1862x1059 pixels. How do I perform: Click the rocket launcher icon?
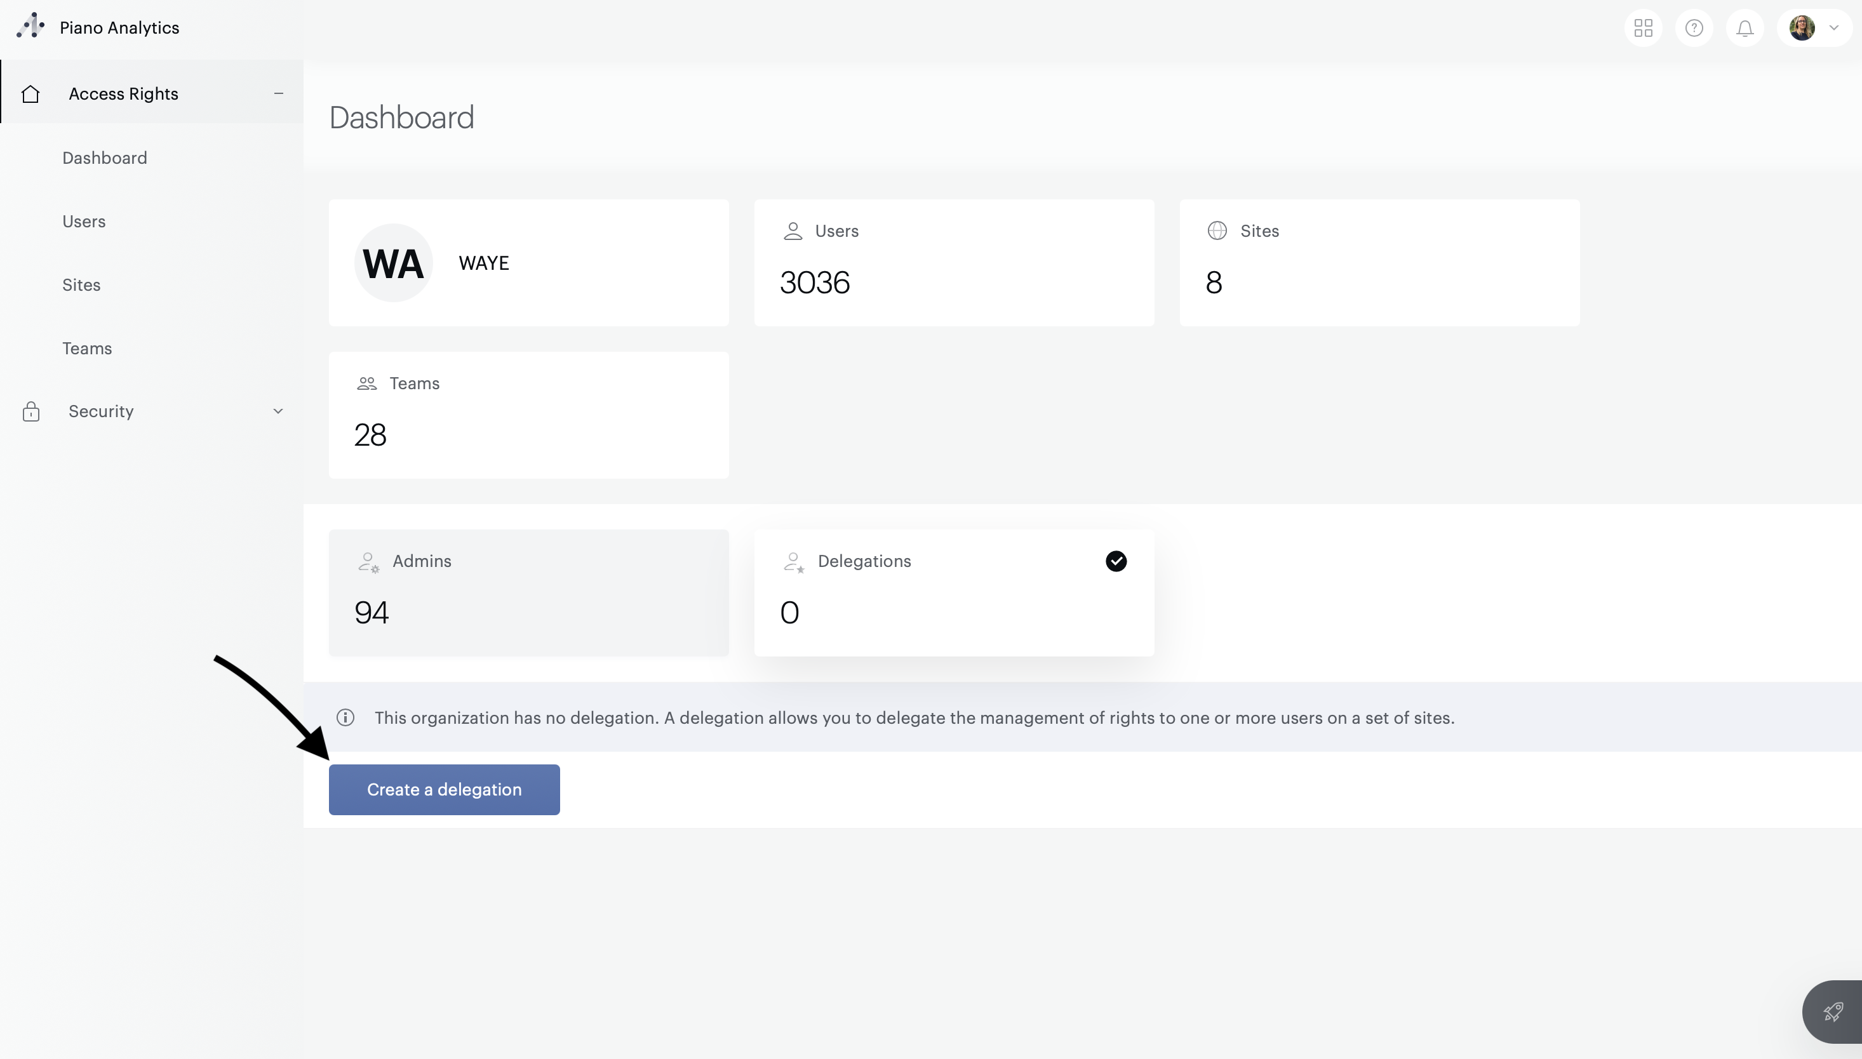(1833, 1012)
